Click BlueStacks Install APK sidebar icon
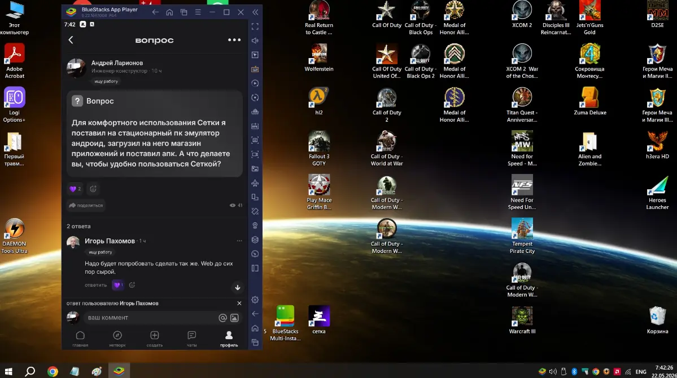This screenshot has width=677, height=378. [255, 126]
